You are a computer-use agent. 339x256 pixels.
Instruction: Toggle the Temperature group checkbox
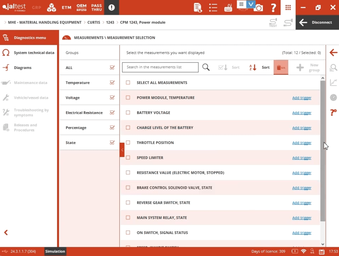[x=112, y=83]
